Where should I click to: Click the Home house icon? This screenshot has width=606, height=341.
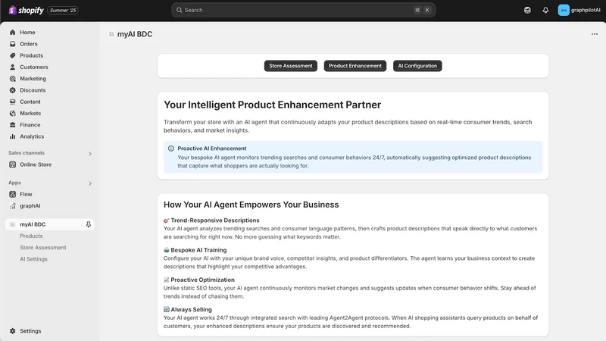point(13,32)
